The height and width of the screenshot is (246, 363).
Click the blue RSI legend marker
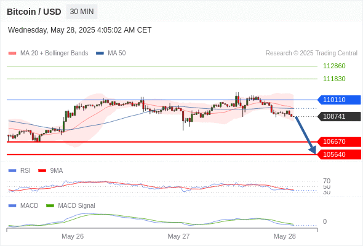pos(12,171)
